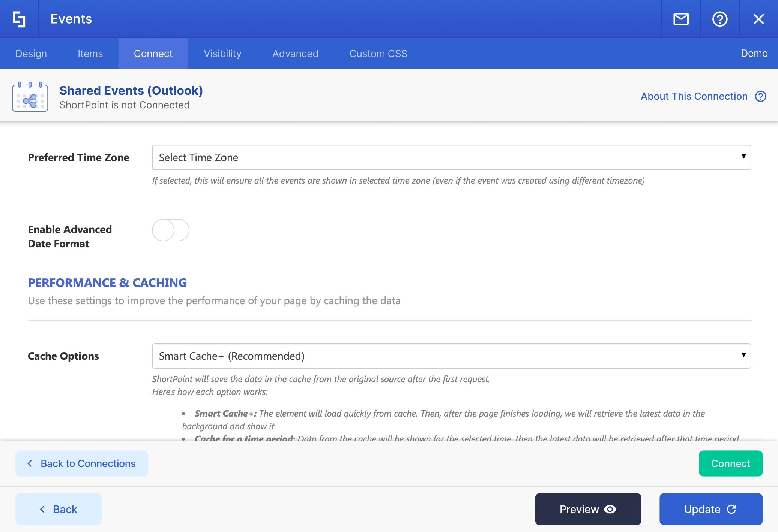Enable Advanced Date Format toggle
778x532 pixels.
[x=171, y=230]
